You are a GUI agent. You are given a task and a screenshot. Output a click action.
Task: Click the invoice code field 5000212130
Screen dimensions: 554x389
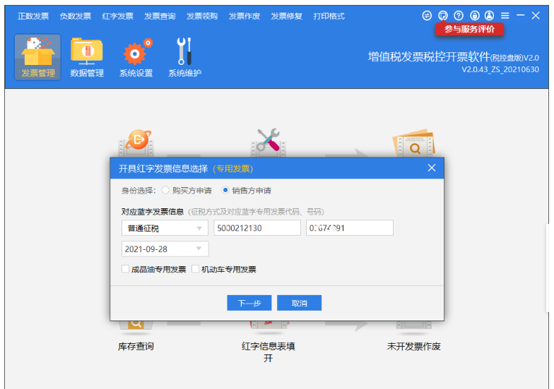257,228
